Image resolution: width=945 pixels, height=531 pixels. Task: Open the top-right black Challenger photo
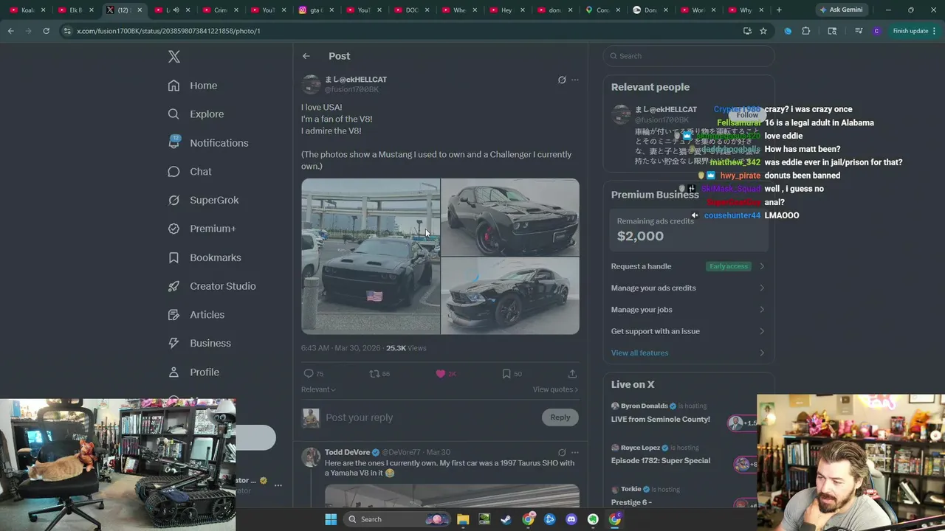(x=510, y=218)
